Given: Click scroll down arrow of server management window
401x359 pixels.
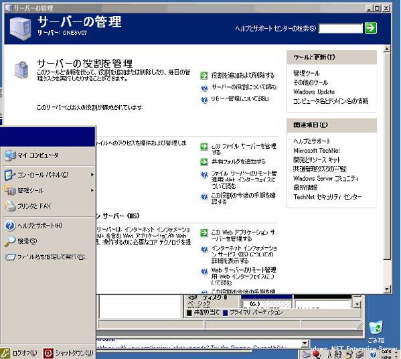Looking at the screenshot, I should (x=387, y=289).
